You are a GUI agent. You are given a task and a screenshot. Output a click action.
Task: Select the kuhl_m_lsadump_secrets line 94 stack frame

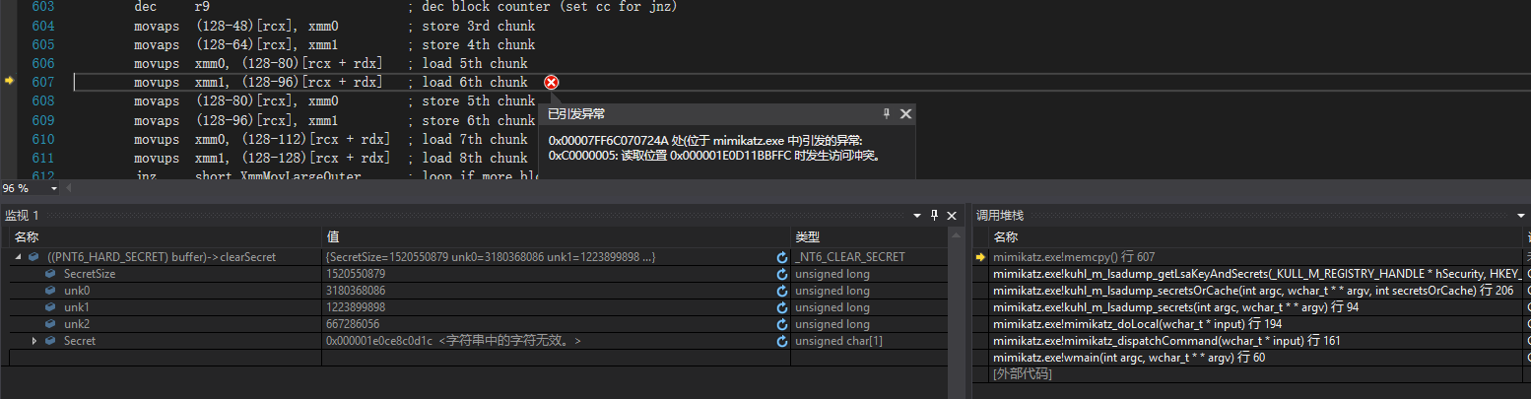(x=1175, y=307)
